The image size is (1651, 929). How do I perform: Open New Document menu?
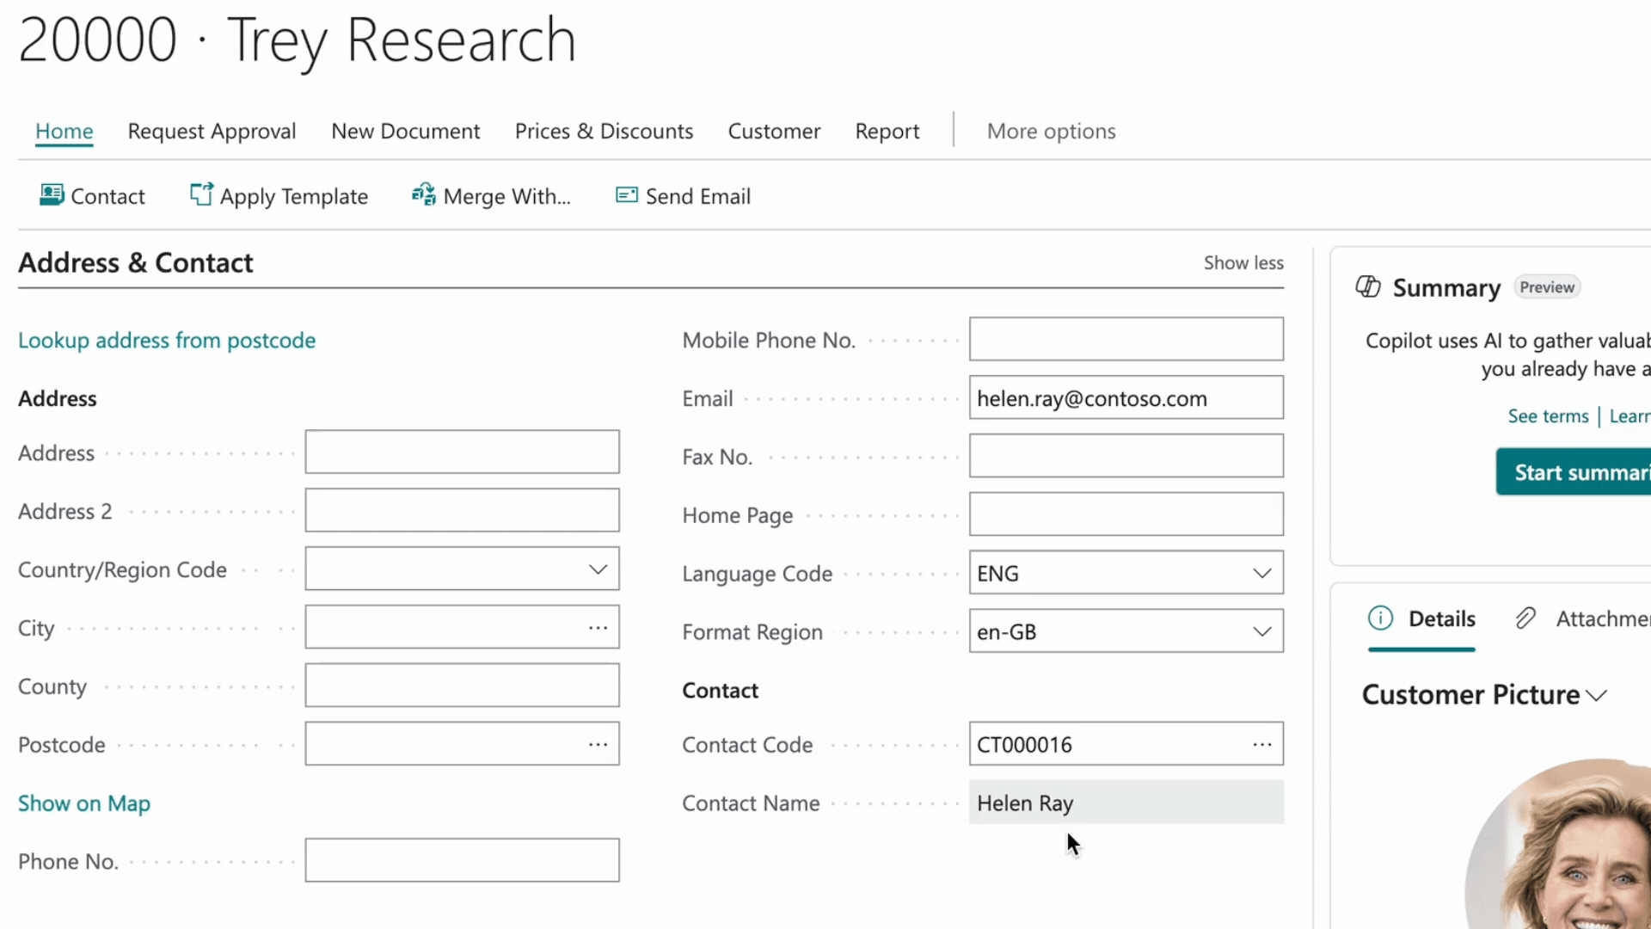(406, 131)
